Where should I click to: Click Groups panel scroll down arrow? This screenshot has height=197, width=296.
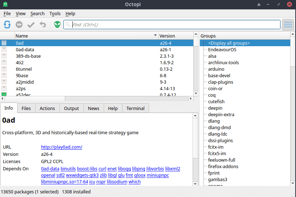coord(293,183)
